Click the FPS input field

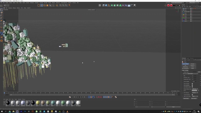pos(194,76)
